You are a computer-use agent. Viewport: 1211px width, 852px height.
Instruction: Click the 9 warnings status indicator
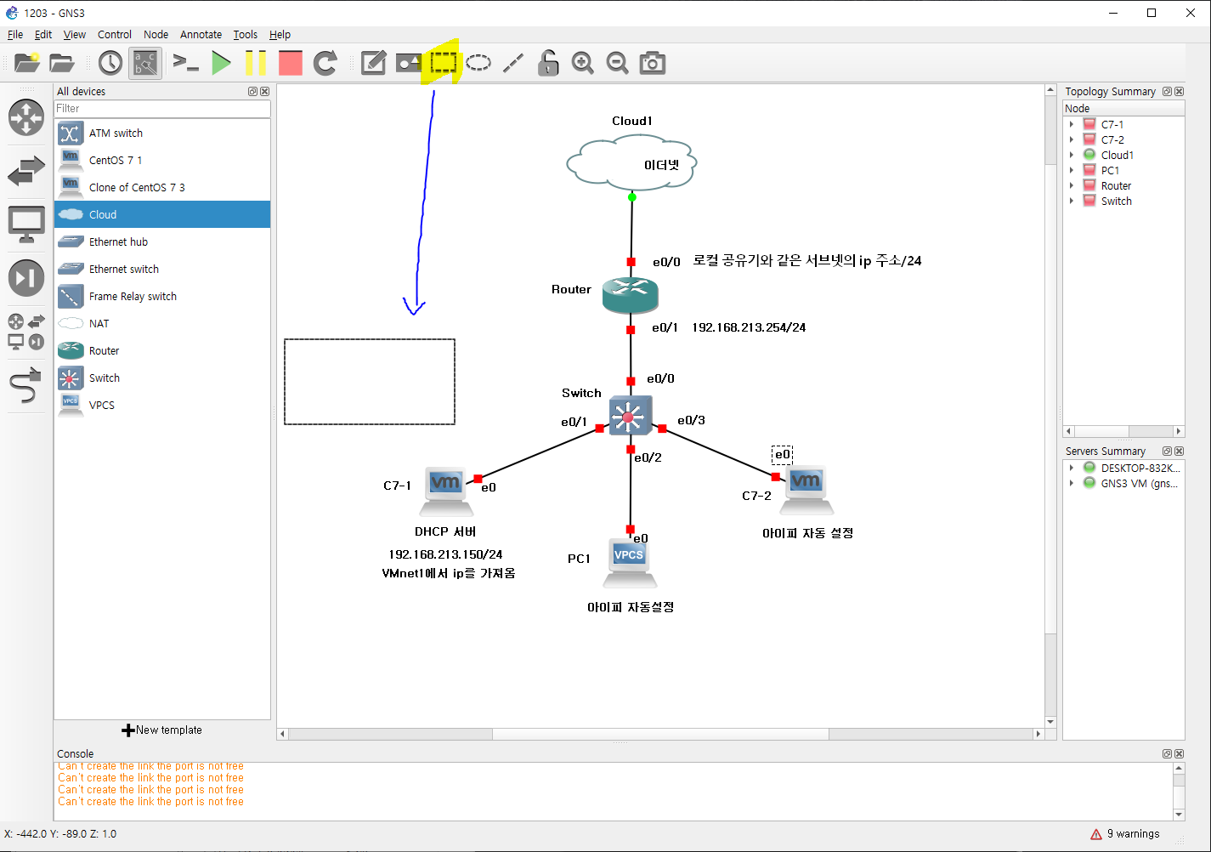(1125, 833)
